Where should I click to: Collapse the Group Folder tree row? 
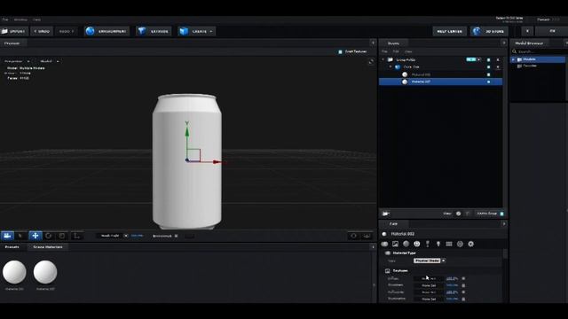[x=383, y=59]
